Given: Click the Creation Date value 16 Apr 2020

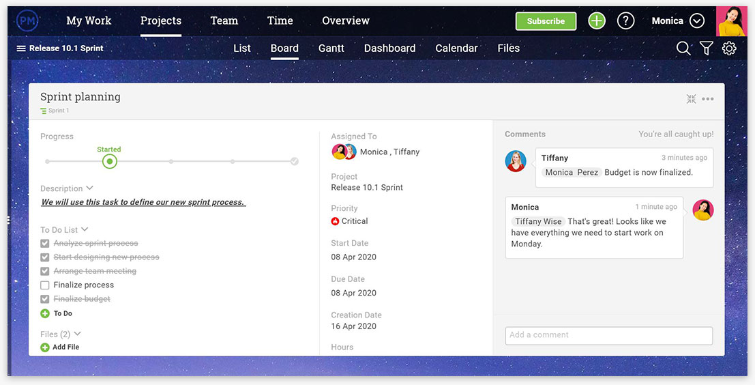Looking at the screenshot, I should 353,326.
